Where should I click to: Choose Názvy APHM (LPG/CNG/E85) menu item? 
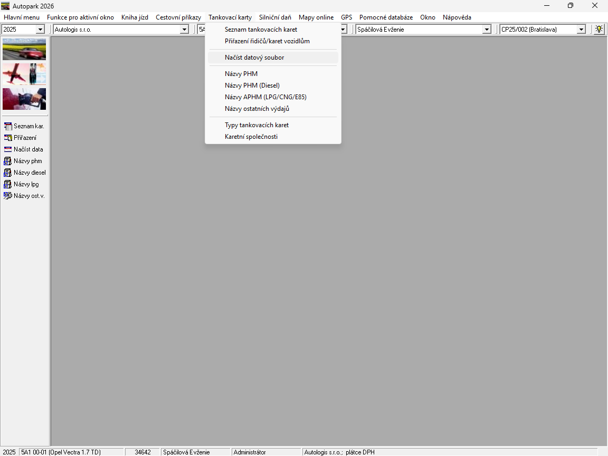point(265,97)
